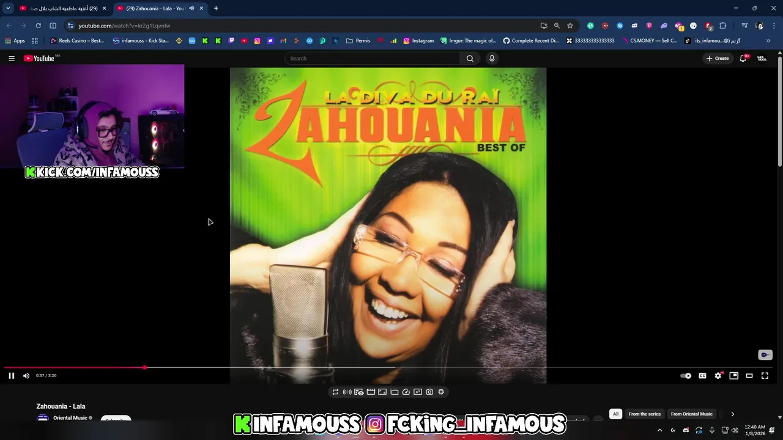783x440 pixels.
Task: Go back to the previous page
Action: pyautogui.click(x=9, y=26)
